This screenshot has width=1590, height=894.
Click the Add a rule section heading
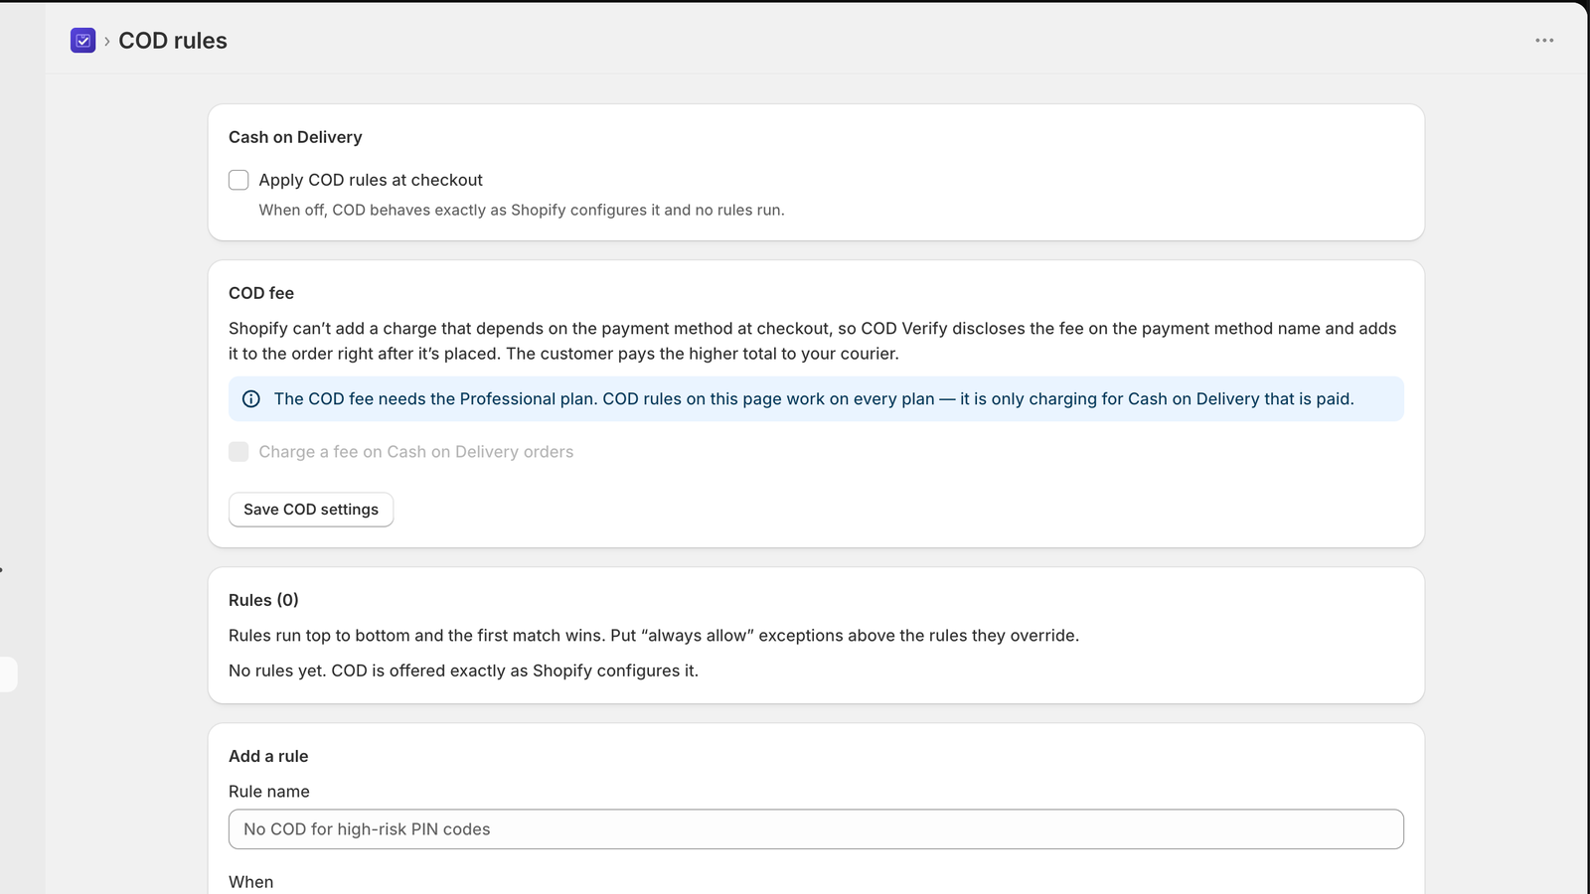[268, 756]
